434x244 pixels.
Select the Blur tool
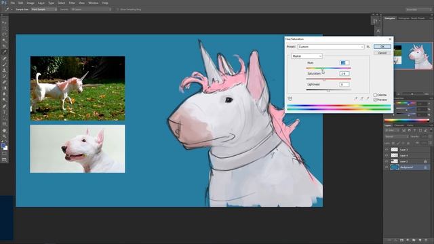[x=4, y=94]
